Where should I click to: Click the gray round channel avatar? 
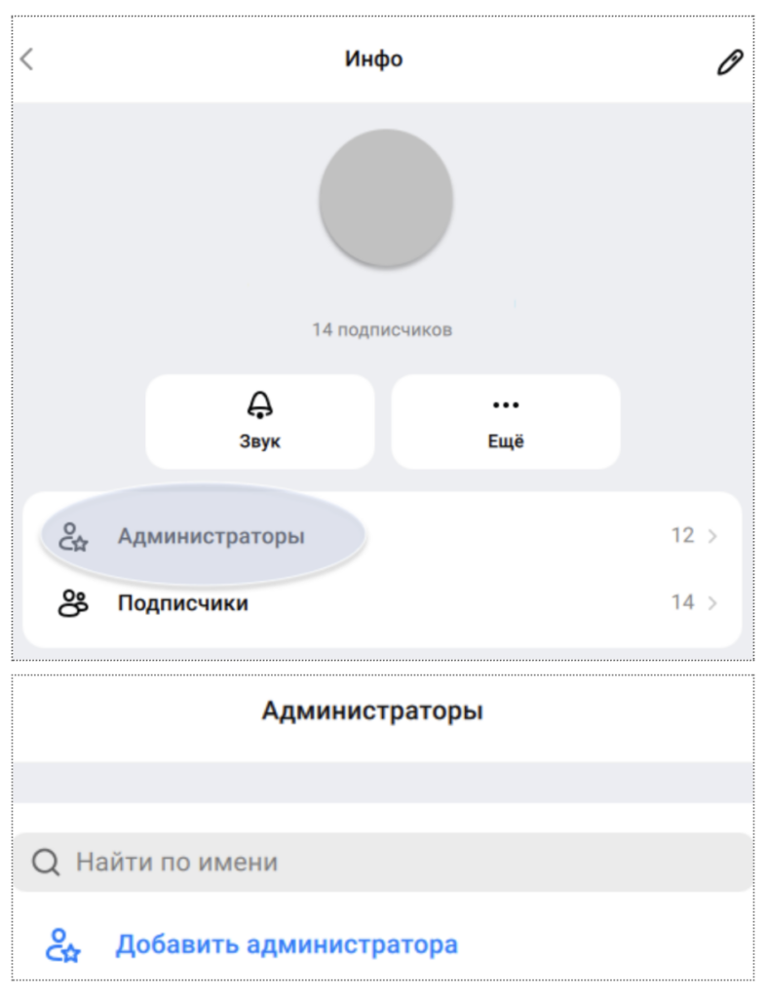tap(386, 198)
